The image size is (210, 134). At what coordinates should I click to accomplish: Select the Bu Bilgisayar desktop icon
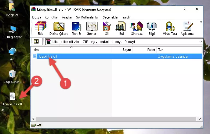pos(12,32)
